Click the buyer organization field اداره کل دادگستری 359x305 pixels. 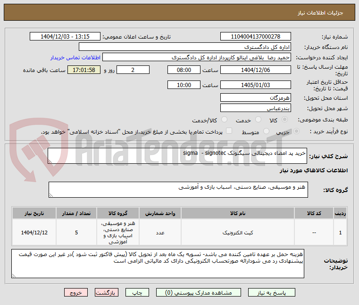(185, 47)
